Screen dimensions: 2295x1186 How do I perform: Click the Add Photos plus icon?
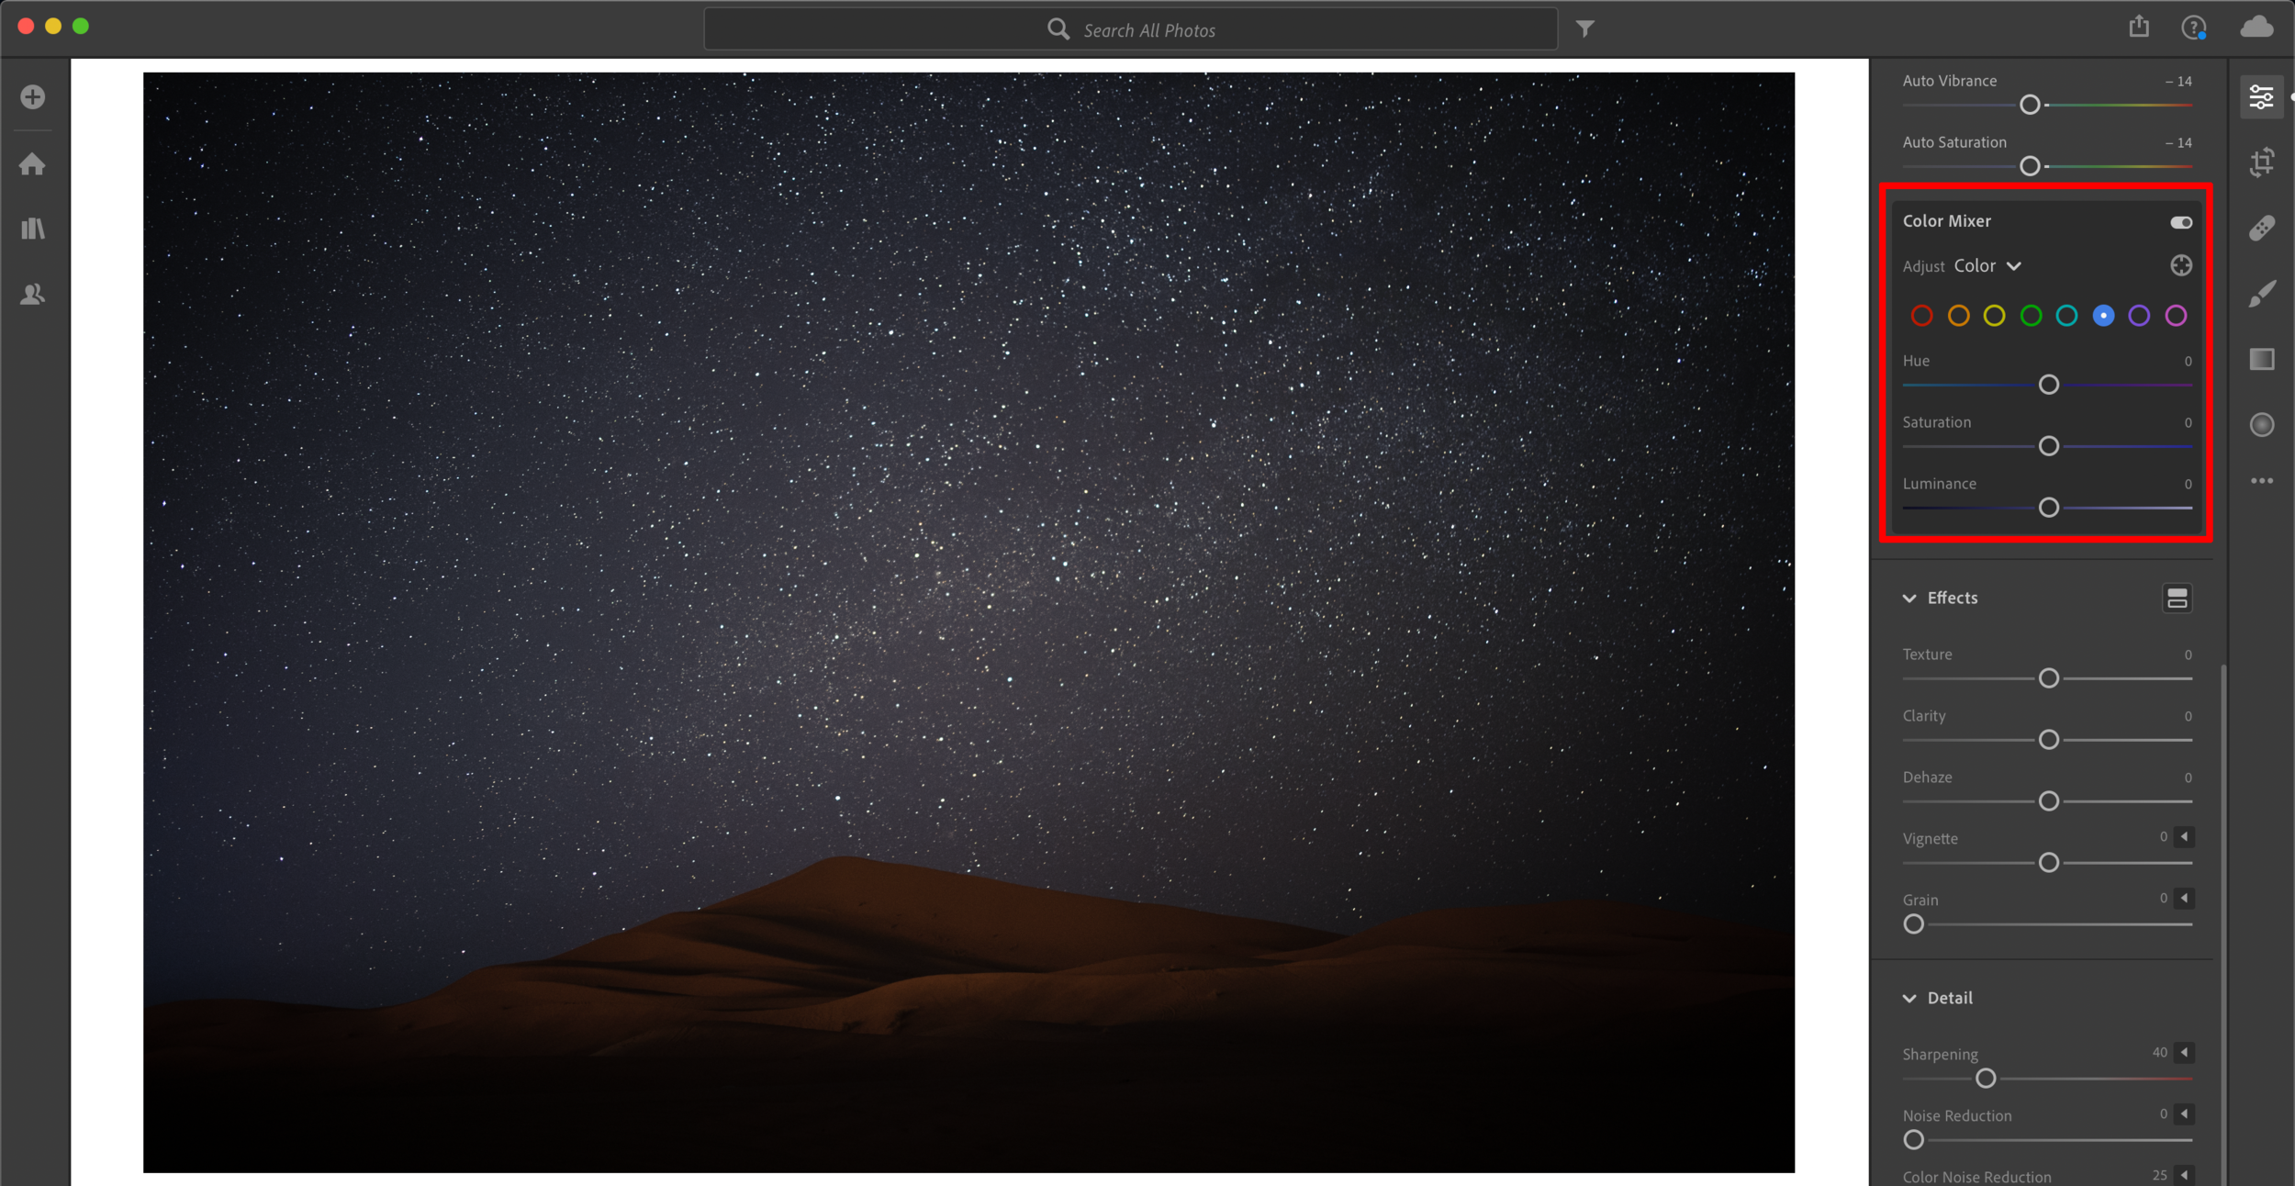click(x=33, y=97)
